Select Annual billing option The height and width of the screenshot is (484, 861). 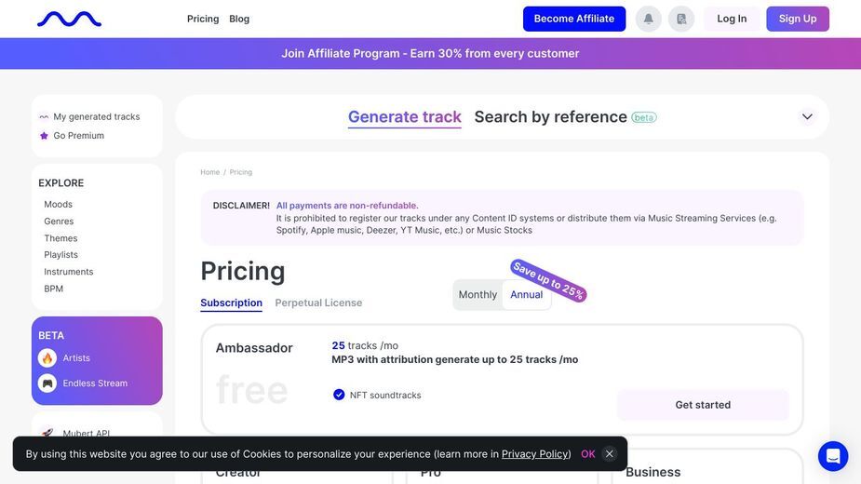point(526,294)
